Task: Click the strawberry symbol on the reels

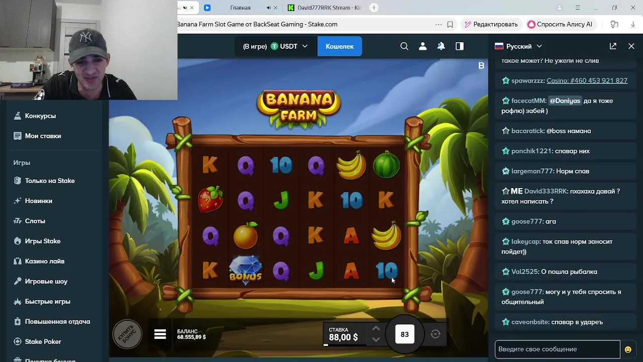Action: click(x=210, y=199)
